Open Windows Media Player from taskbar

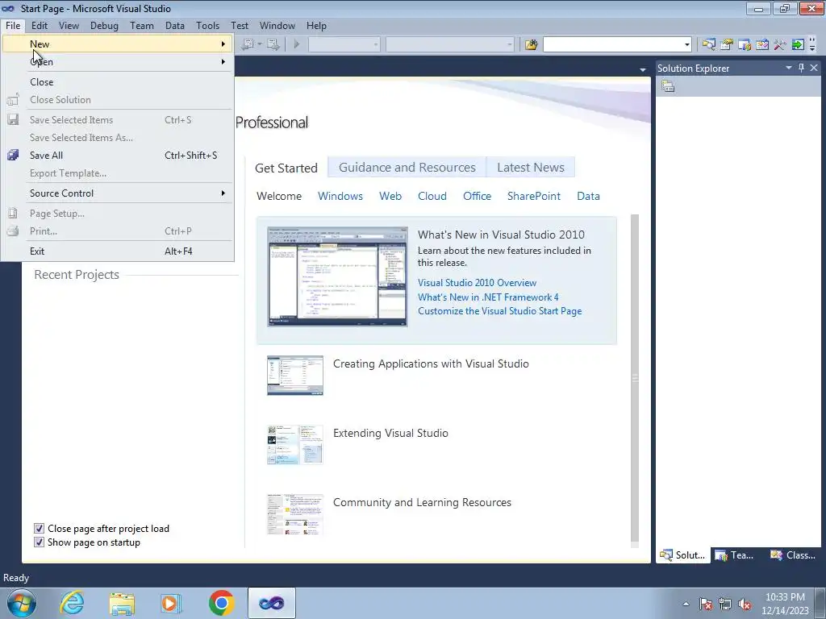(x=171, y=603)
